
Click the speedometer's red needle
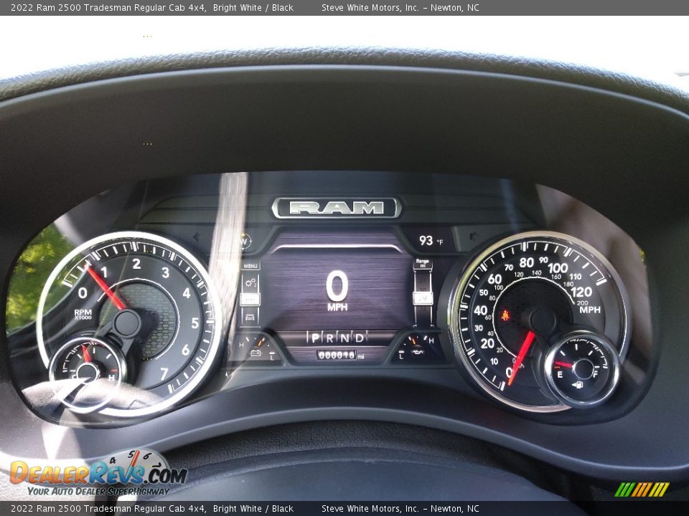tap(522, 358)
